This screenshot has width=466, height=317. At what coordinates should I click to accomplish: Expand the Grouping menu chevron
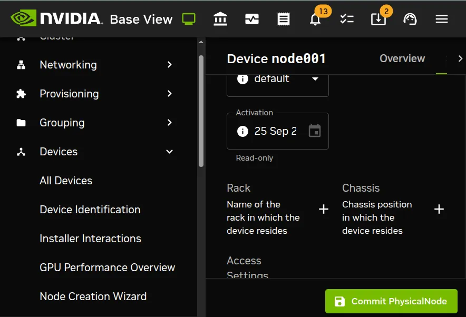point(169,123)
